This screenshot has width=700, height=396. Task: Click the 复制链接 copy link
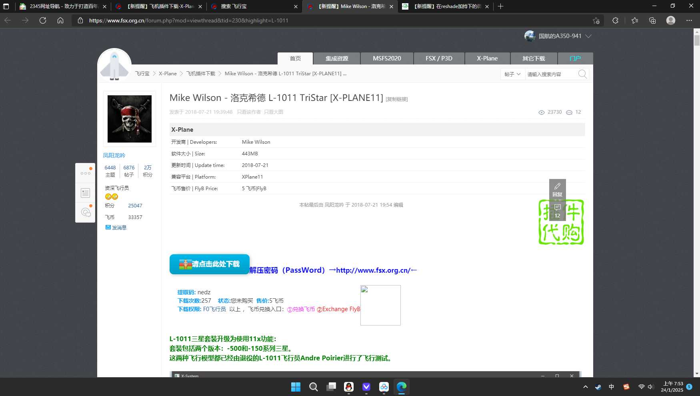tap(396, 99)
